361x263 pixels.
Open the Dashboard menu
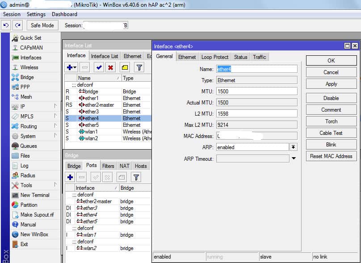click(64, 14)
